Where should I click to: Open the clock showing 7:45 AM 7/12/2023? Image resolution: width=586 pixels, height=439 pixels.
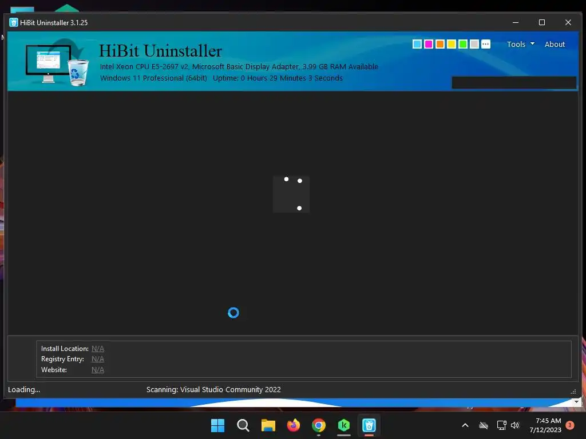coord(545,425)
